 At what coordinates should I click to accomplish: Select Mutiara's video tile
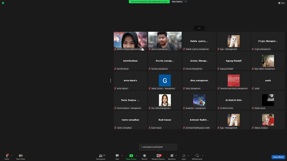coord(130,41)
